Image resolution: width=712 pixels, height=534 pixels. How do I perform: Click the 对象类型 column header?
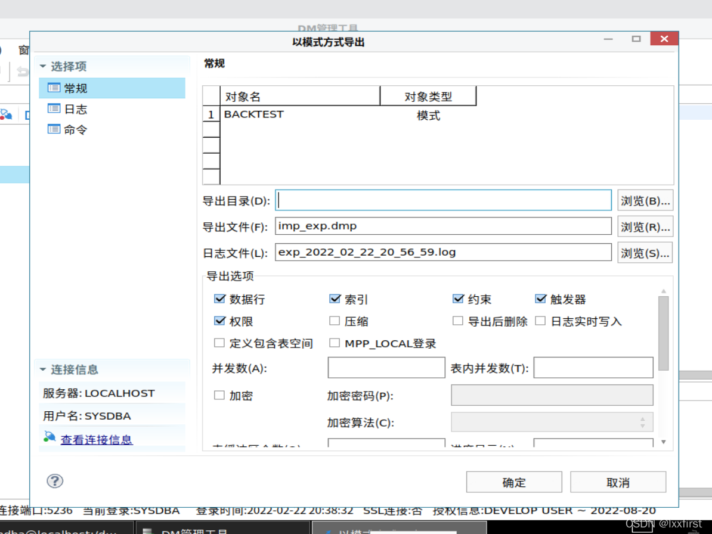[x=428, y=96]
